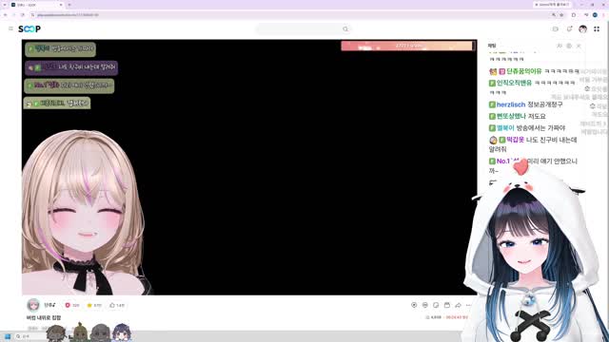Viewport: 609px width, 342px height.
Task: Go back with browser back arrow
Action: click(6, 15)
